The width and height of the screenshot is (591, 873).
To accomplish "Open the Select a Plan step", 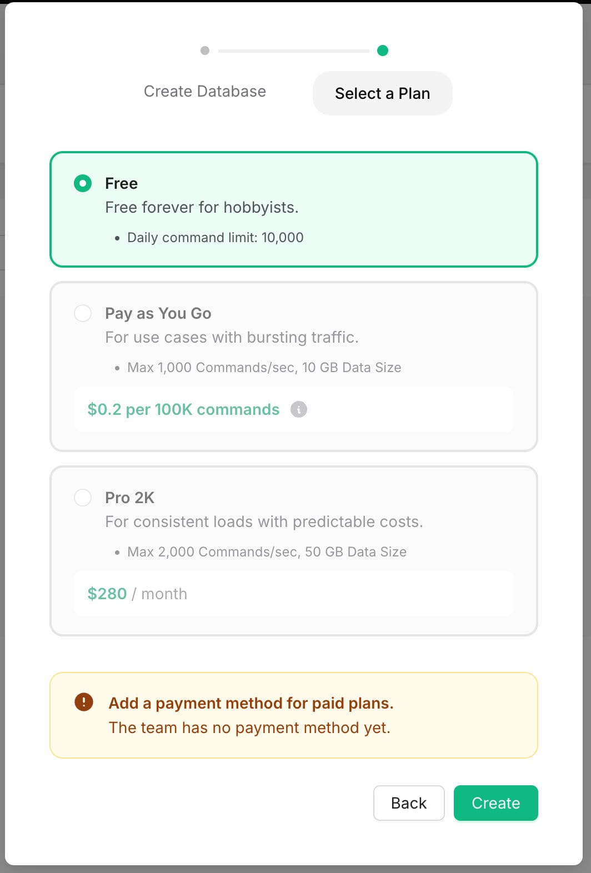I will pyautogui.click(x=382, y=93).
